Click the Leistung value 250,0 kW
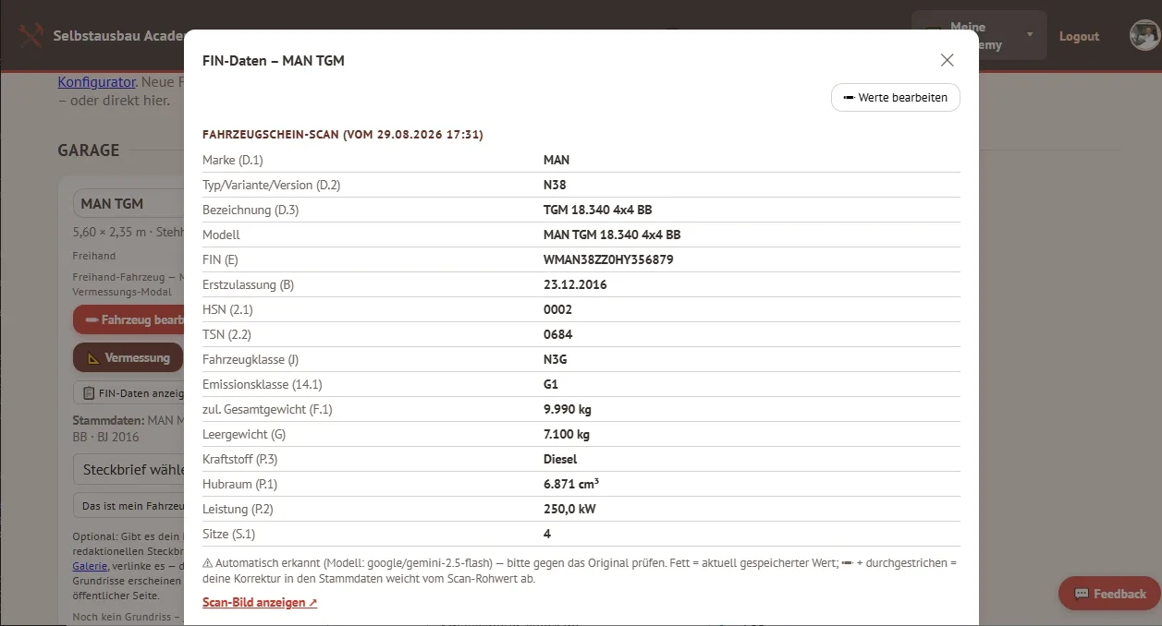This screenshot has width=1162, height=626. pos(568,509)
